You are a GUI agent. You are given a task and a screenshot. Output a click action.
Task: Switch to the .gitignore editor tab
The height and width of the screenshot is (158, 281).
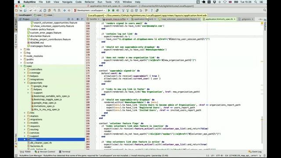click(246, 19)
